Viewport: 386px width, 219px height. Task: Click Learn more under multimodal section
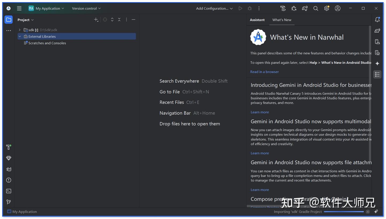click(260, 153)
